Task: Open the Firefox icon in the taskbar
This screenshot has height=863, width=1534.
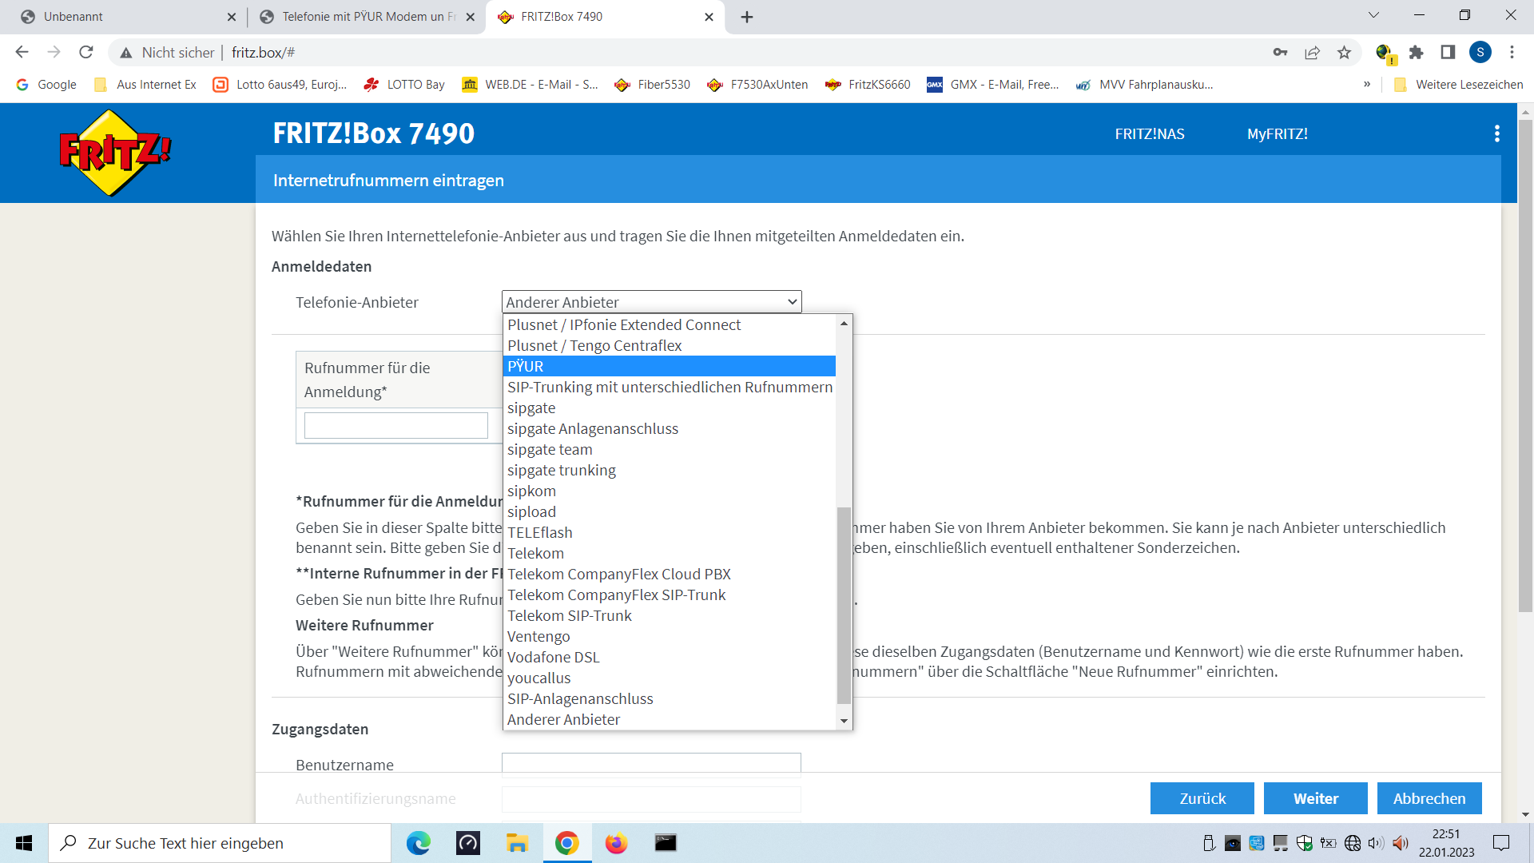Action: pos(616,843)
